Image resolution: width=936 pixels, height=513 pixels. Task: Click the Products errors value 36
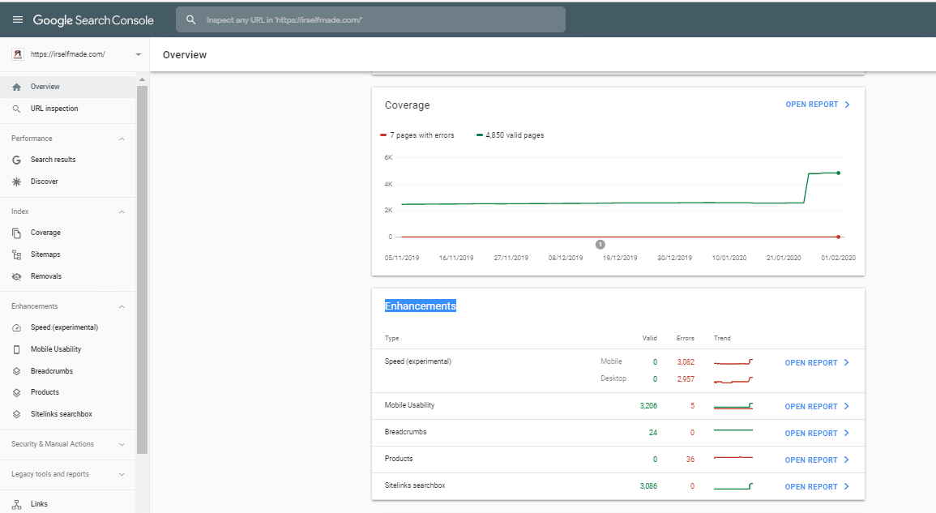[690, 460]
